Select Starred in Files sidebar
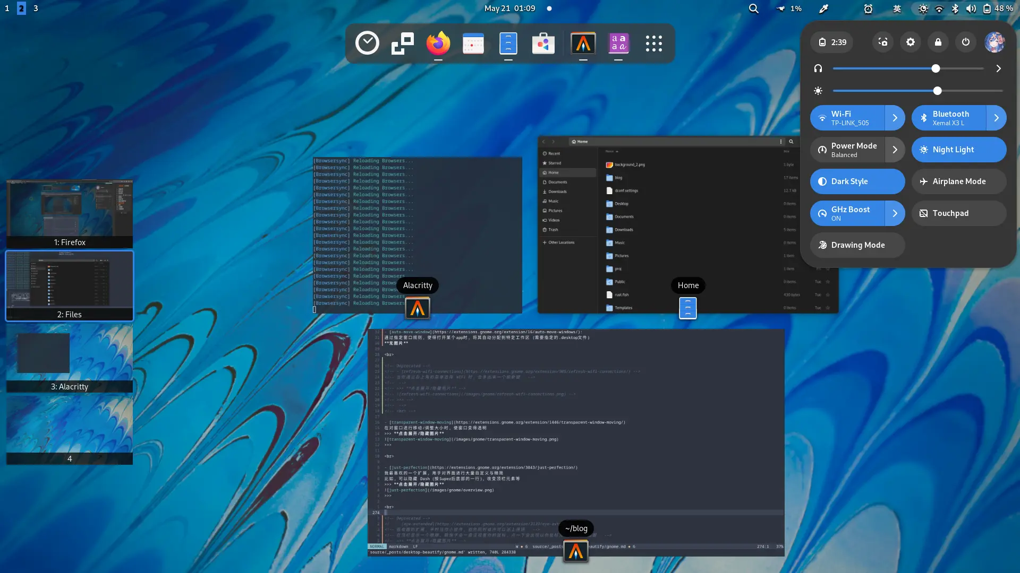Screen dimensions: 1020x573 coord(568,163)
